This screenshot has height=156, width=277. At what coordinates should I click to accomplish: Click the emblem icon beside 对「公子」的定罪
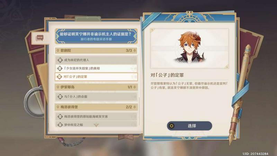point(59,77)
